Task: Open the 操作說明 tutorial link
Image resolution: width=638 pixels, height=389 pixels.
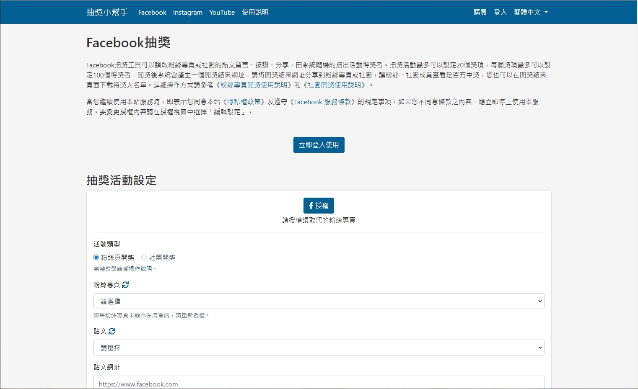Action: [x=140, y=269]
